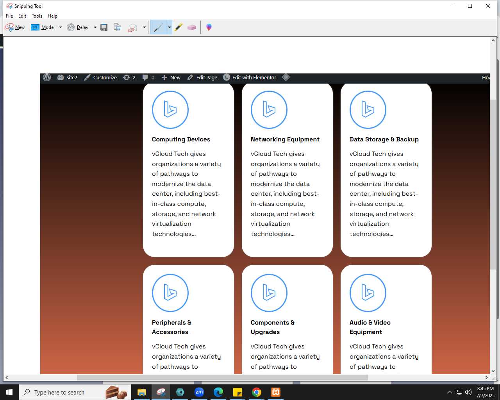Screen dimensions: 500x400
Task: Click the Computing Devices heading
Action: coord(181,139)
